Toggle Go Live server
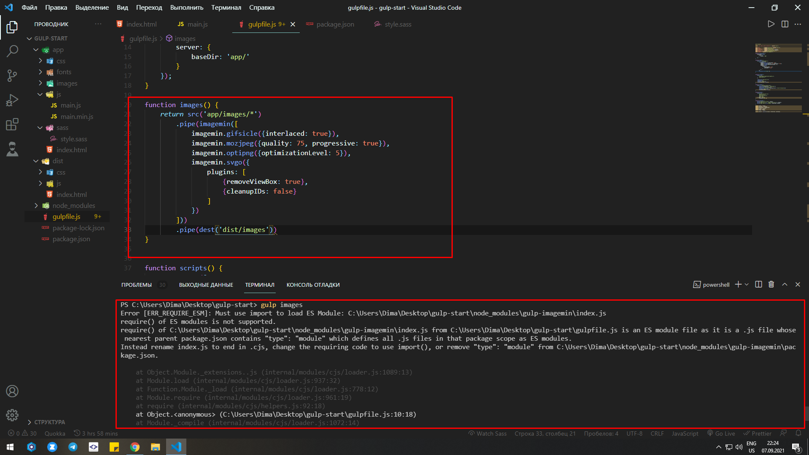809x455 pixels. coord(721,433)
